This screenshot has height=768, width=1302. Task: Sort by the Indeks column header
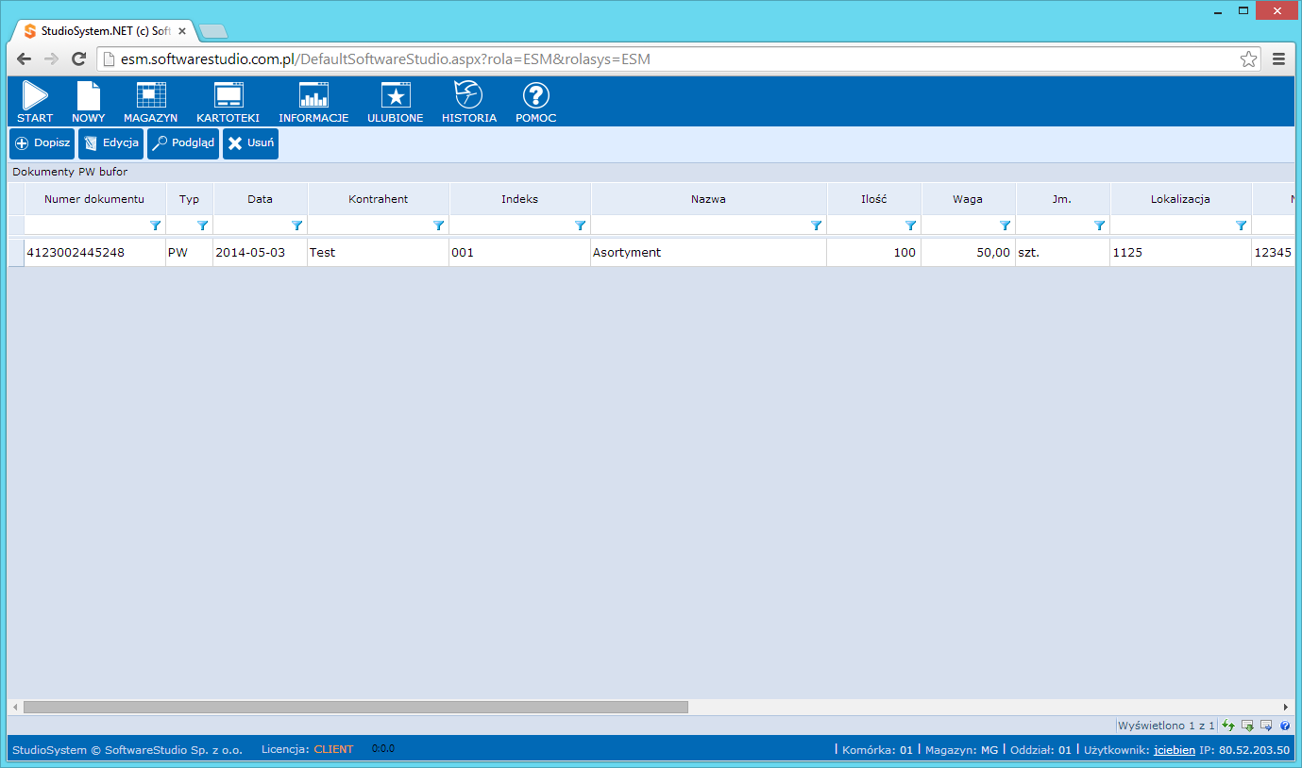[520, 199]
